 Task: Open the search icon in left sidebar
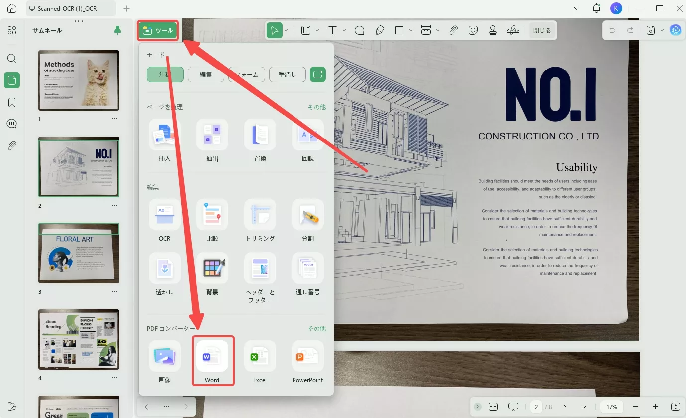click(x=12, y=58)
